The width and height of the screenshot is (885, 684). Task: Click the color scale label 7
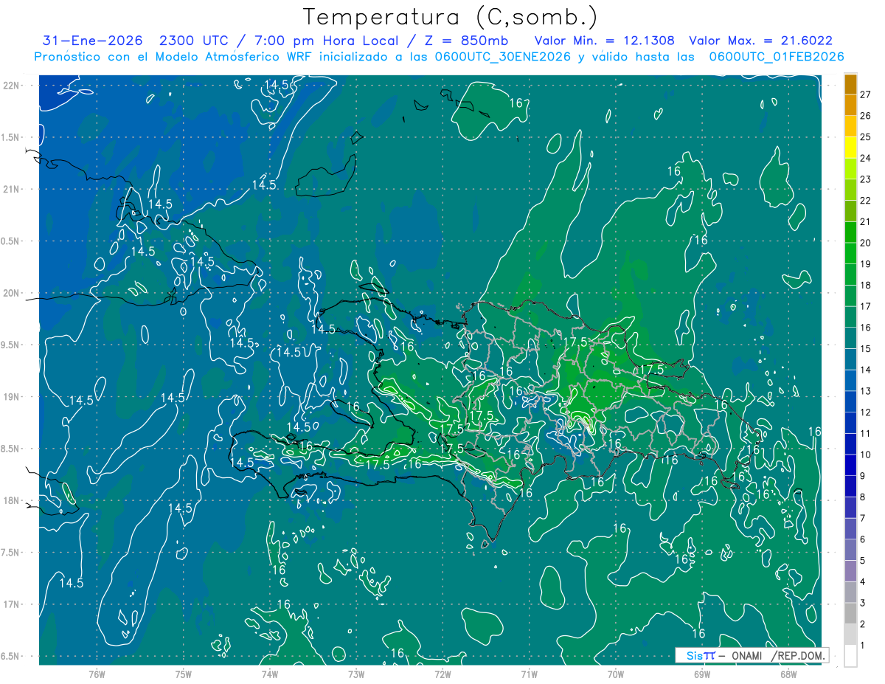[x=863, y=518]
